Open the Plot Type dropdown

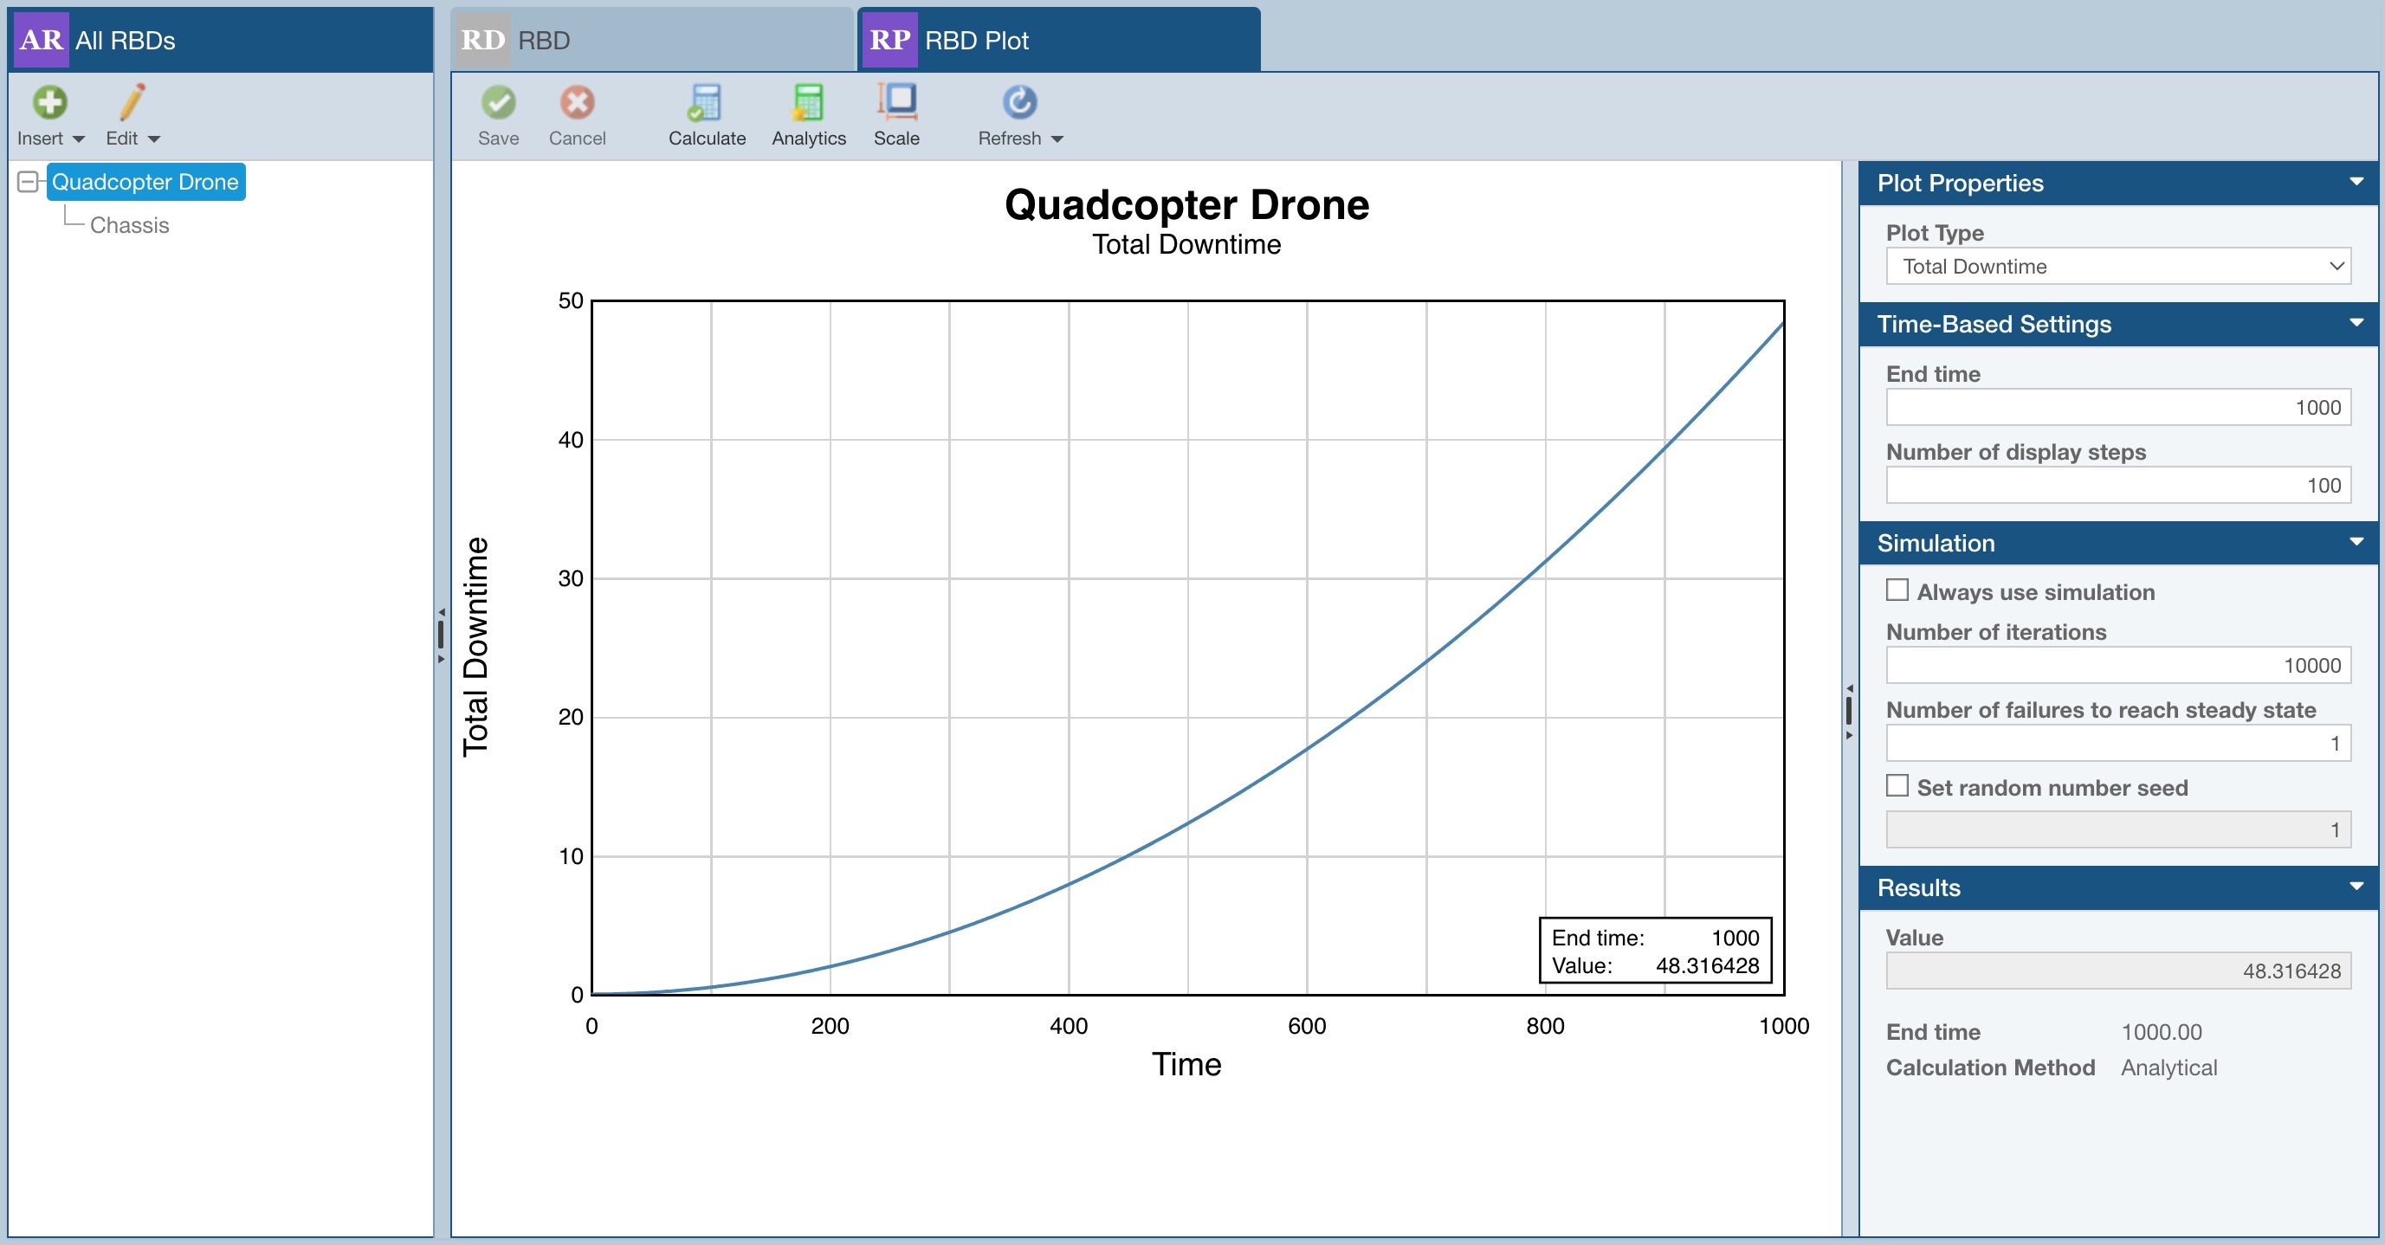pos(2117,267)
